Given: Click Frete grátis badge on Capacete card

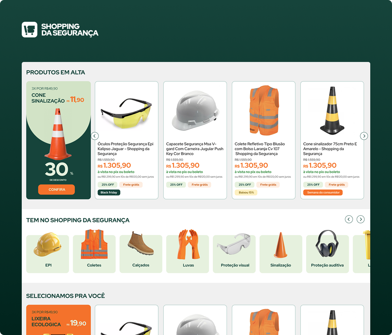Looking at the screenshot, I should click(199, 185).
